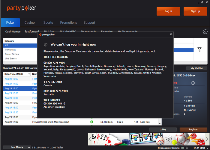Show the next banner with right arrow
210x150 pixels.
[x=207, y=139]
